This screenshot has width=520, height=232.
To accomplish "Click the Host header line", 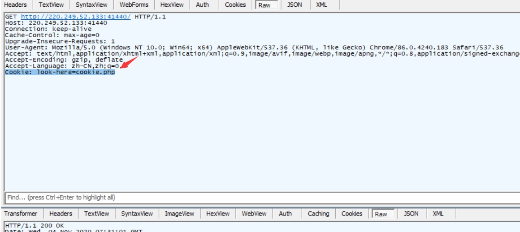I will [56, 23].
